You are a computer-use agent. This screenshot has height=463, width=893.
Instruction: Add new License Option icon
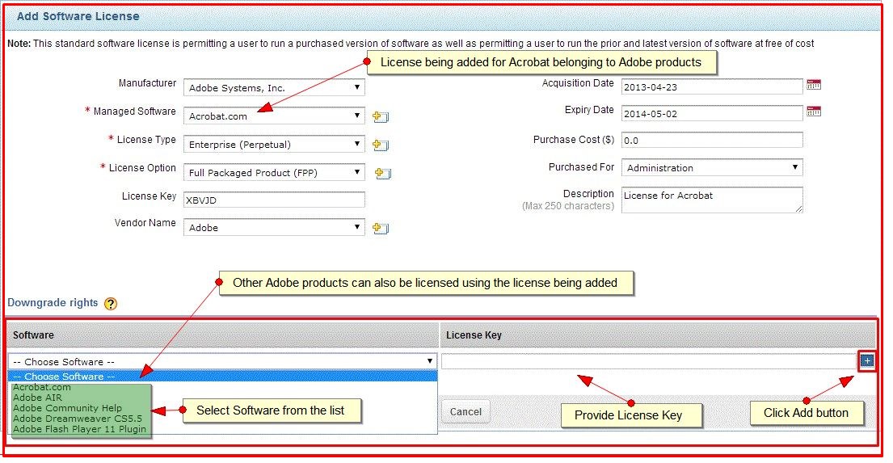[x=383, y=173]
